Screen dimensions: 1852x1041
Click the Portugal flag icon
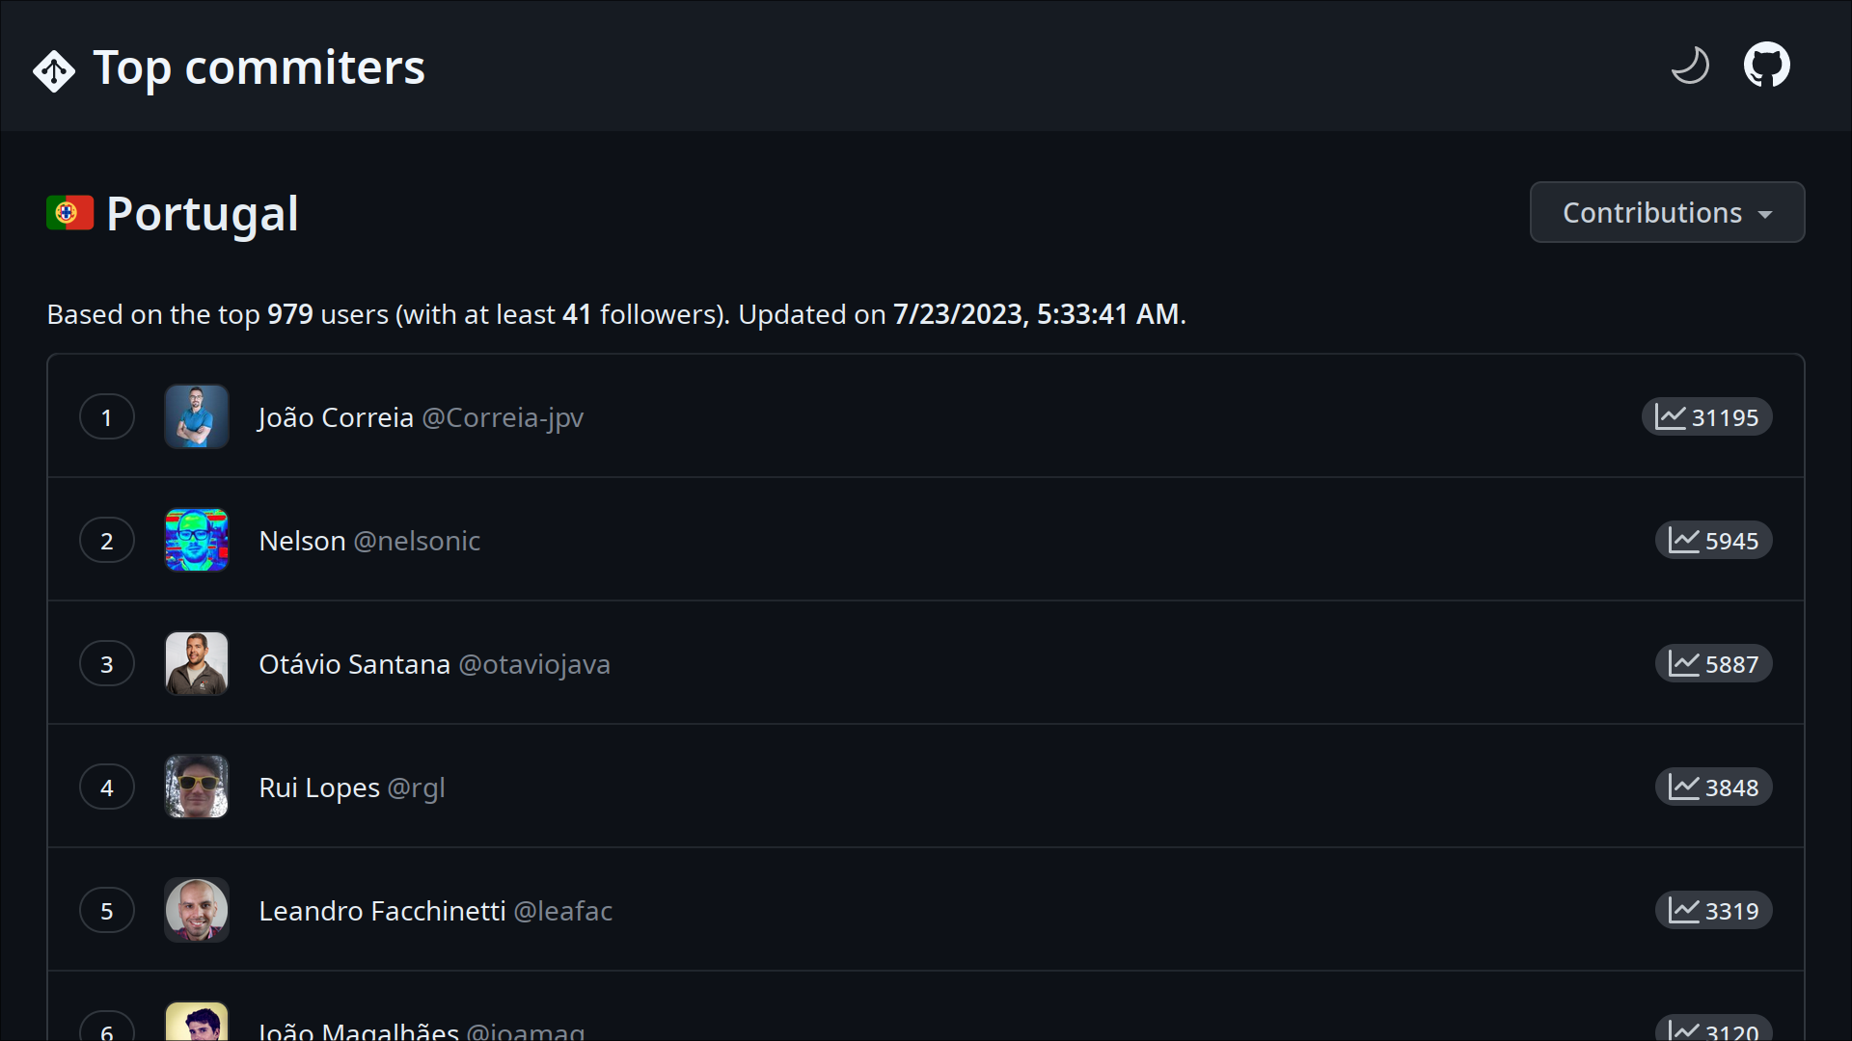(70, 213)
